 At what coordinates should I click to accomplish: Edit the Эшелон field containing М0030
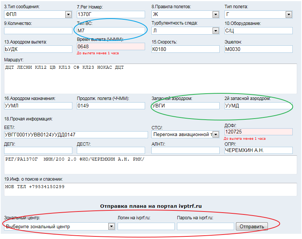pyautogui.click(x=259, y=49)
